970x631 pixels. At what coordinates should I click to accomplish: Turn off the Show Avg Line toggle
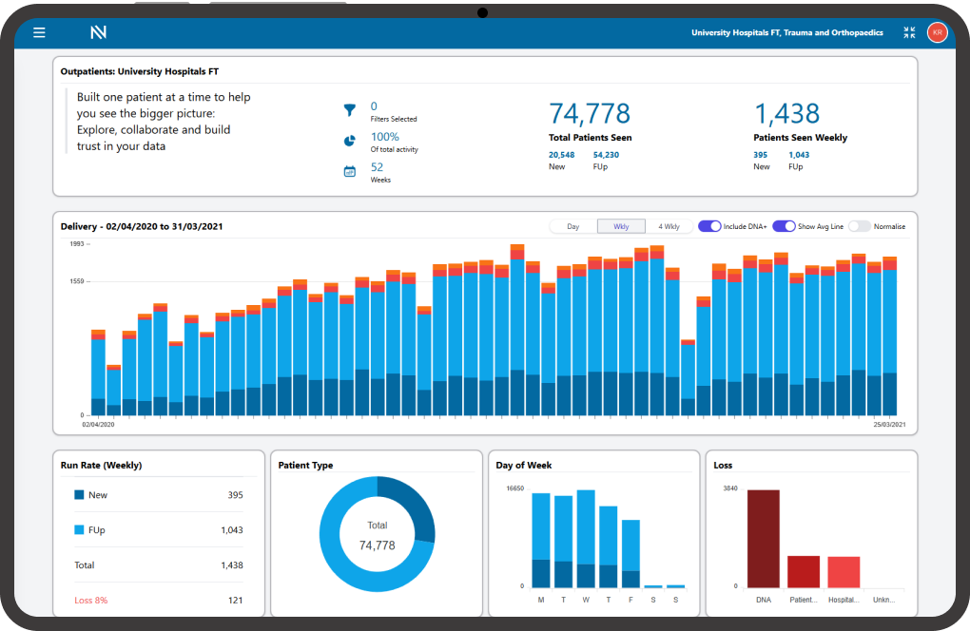781,226
